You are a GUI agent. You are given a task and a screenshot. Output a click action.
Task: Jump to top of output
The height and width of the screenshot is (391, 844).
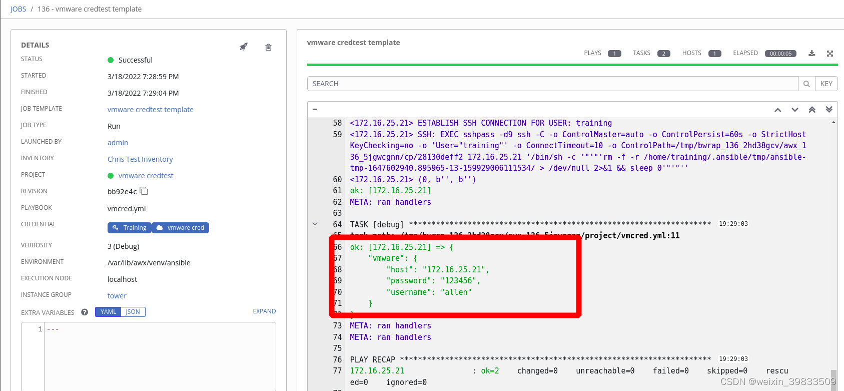click(812, 110)
